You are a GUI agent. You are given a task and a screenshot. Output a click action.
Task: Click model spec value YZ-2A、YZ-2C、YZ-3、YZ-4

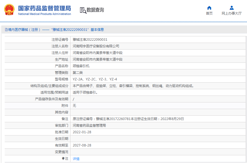pyautogui.click(x=95, y=79)
